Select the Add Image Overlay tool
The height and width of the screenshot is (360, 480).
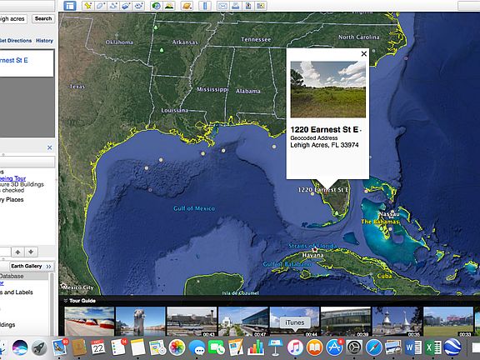[x=126, y=6]
